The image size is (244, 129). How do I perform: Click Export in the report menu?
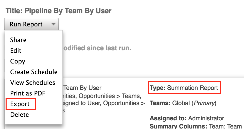[20, 104]
